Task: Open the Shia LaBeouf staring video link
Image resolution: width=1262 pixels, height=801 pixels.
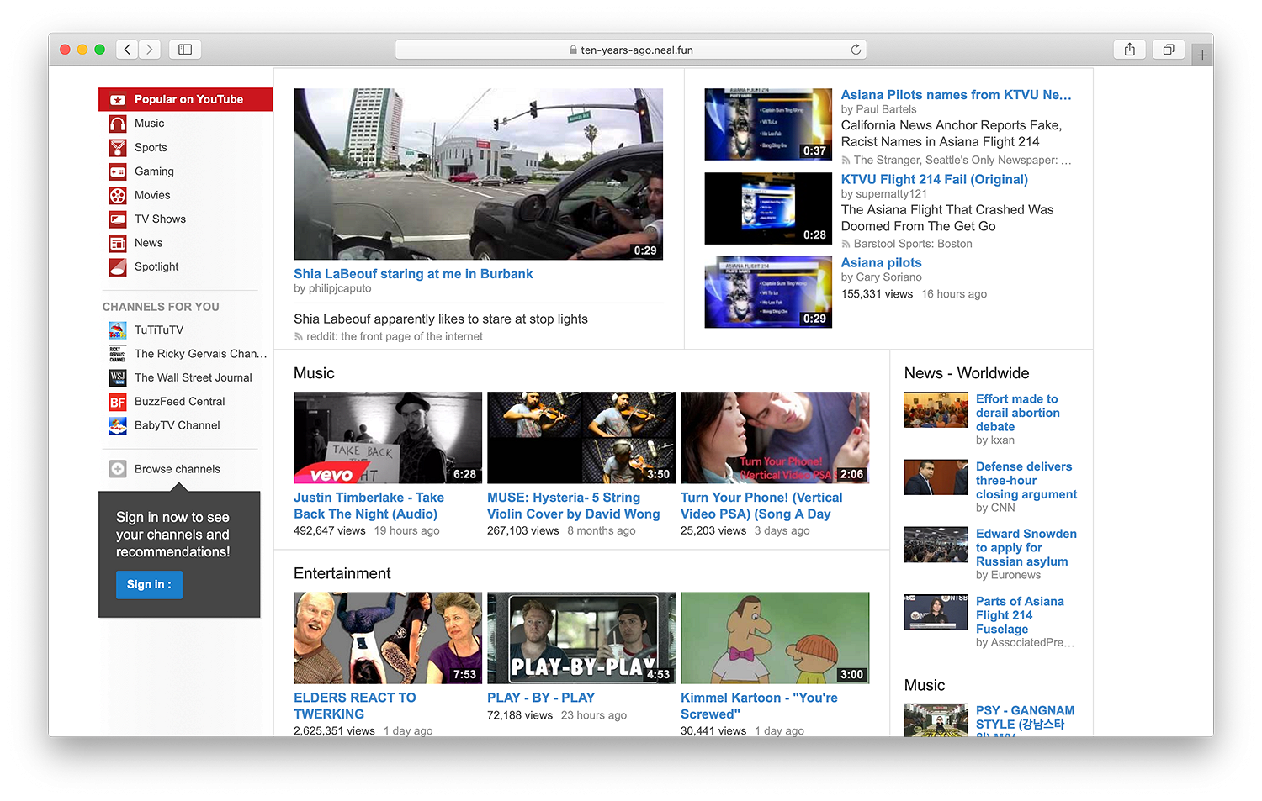Action: tap(413, 274)
